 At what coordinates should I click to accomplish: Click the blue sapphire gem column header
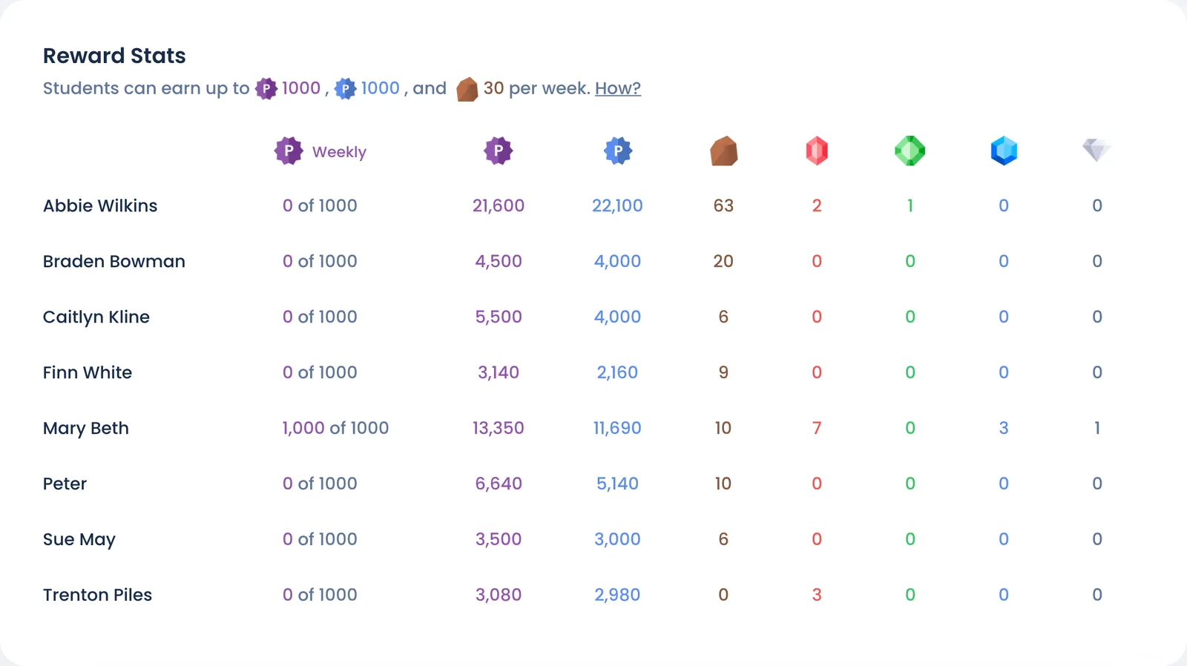point(1004,151)
